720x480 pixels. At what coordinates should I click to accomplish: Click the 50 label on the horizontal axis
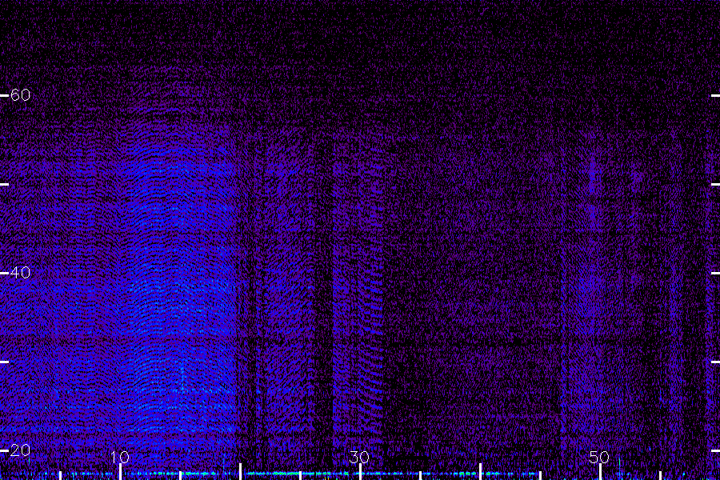coord(599,457)
